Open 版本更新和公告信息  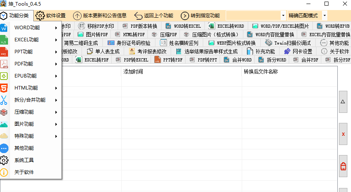[100, 16]
